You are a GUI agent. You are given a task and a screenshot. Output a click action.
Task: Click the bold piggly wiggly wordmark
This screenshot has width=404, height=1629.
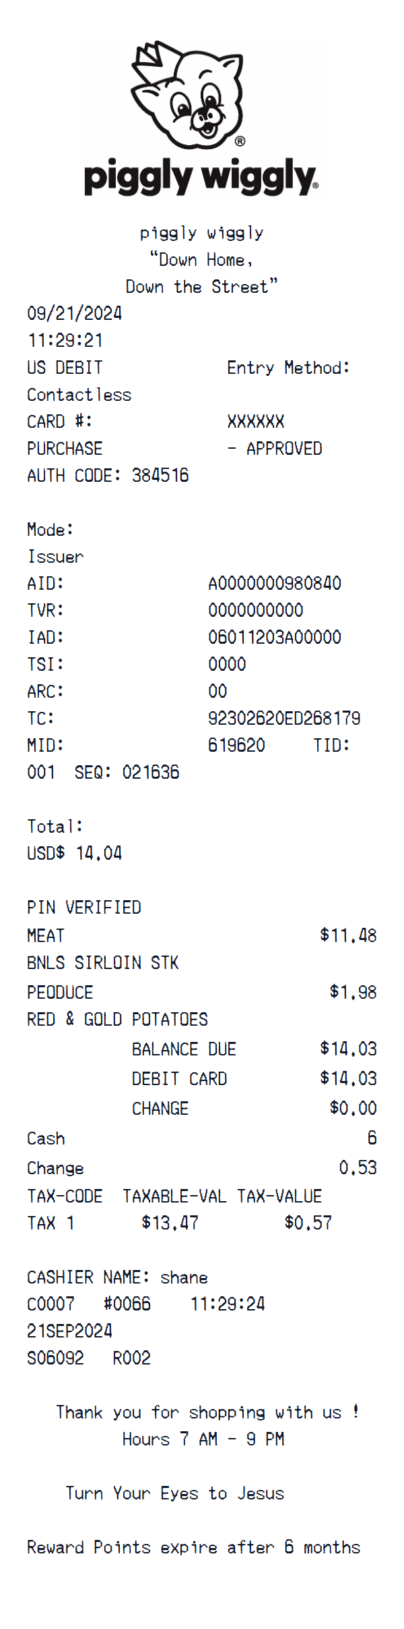[201, 177]
